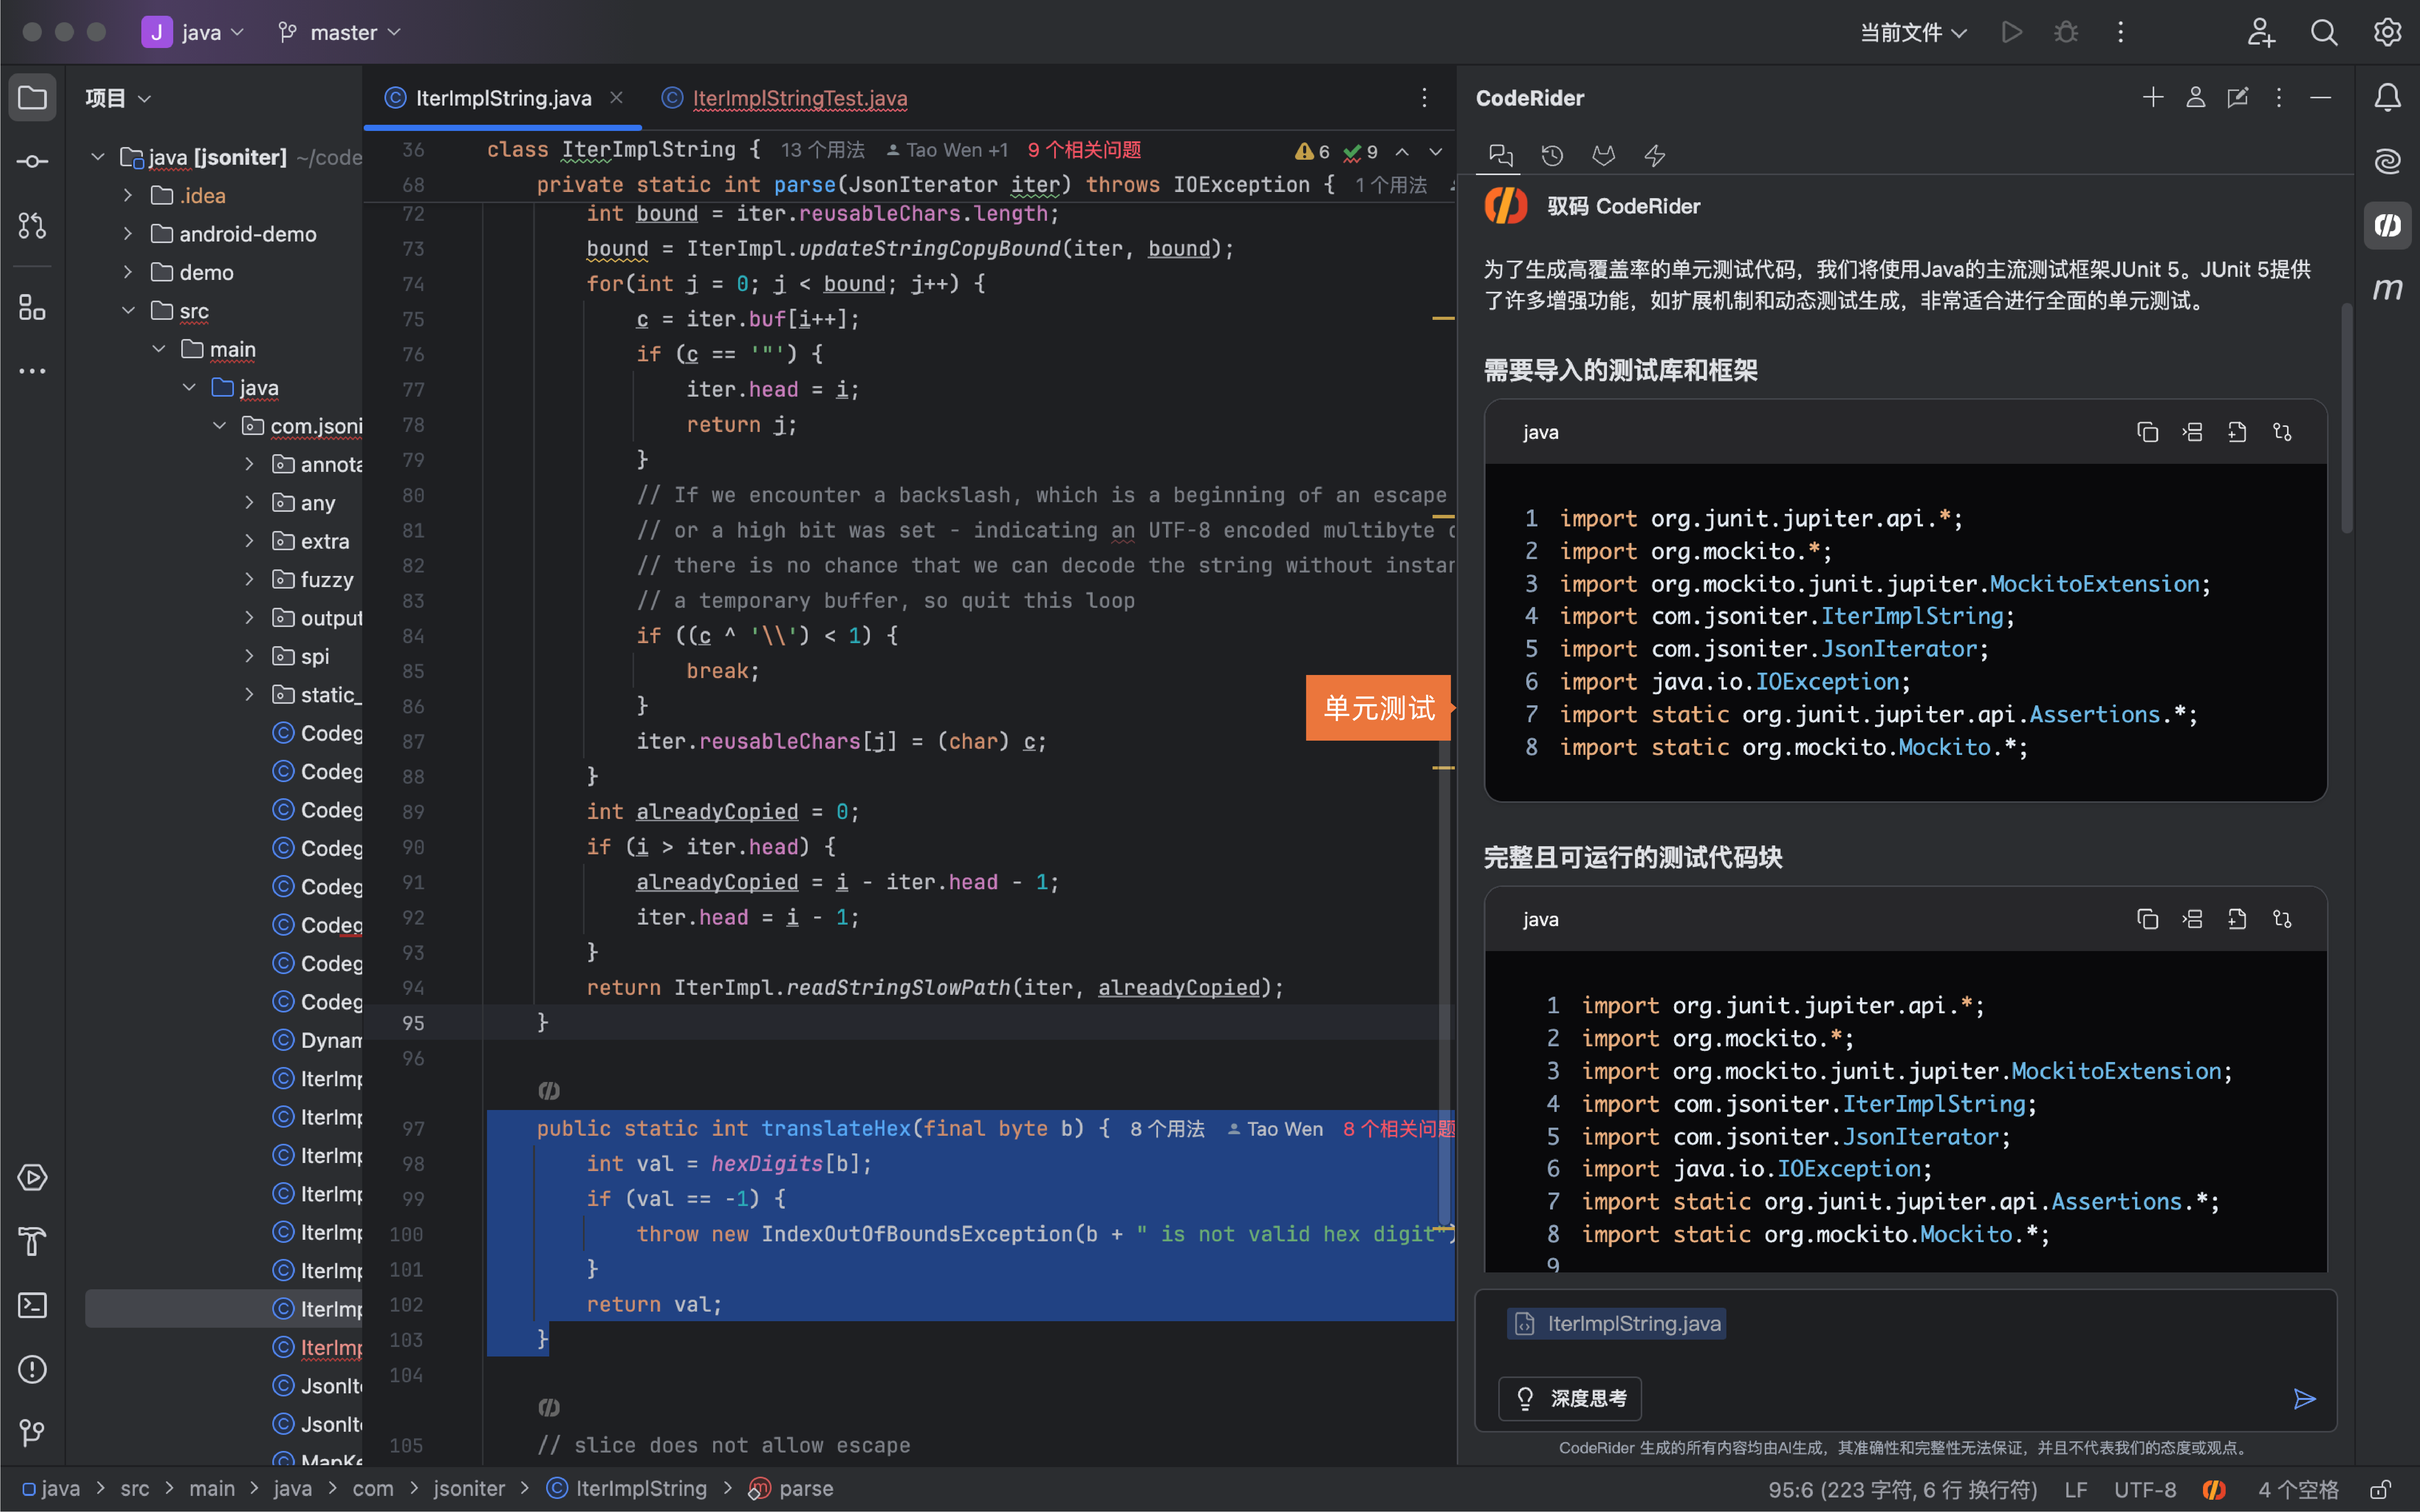This screenshot has width=2420, height=1512.
Task: Click the 4 个空格 indent setting
Action: pos(2299,1490)
